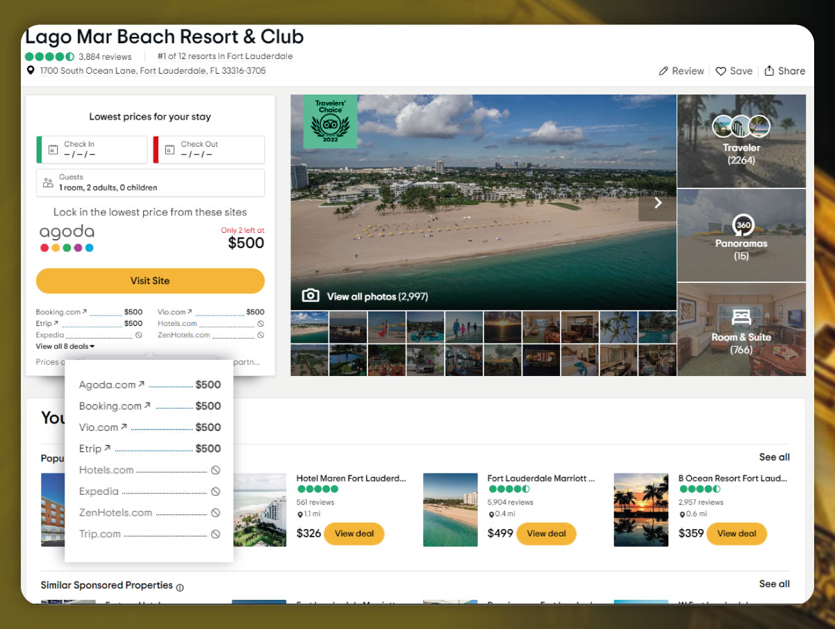Click the pencil Review icon
Viewport: 835px width, 629px height.
click(x=663, y=71)
